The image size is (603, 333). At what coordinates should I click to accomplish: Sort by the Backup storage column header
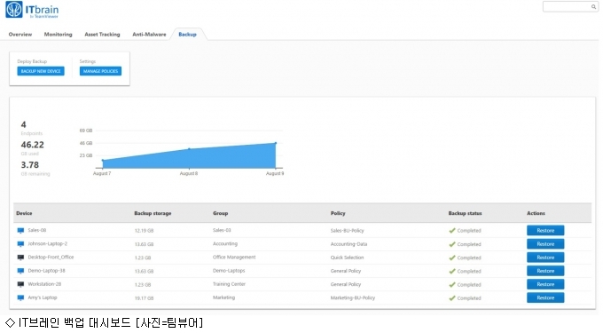(x=153, y=213)
